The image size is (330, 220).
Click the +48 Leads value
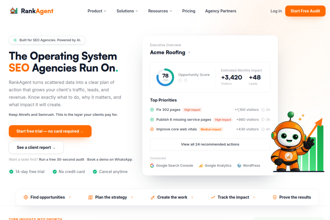tap(255, 77)
